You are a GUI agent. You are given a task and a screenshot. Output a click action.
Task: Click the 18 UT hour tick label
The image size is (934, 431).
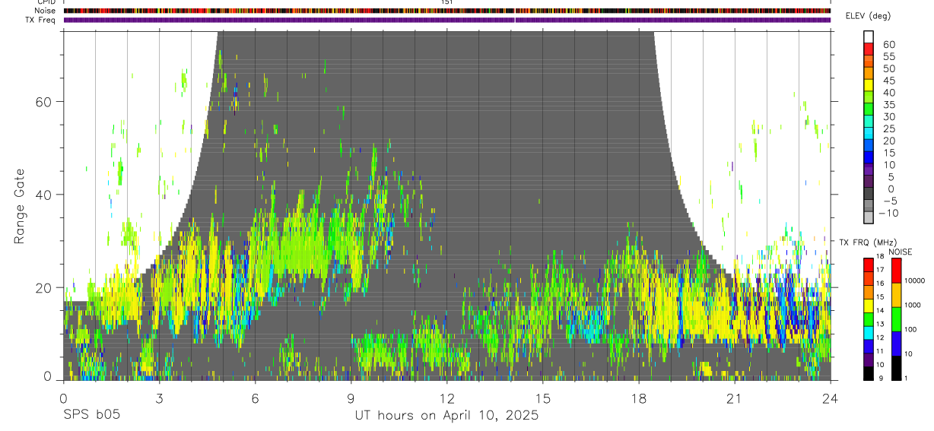638,399
